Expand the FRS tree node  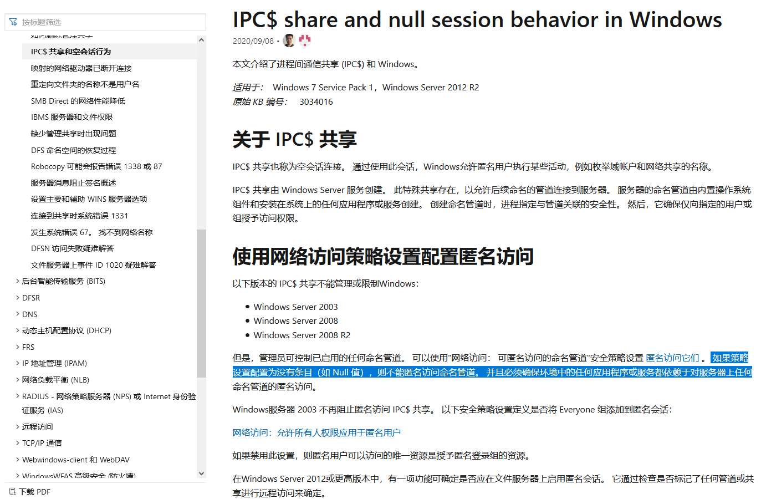tap(18, 347)
